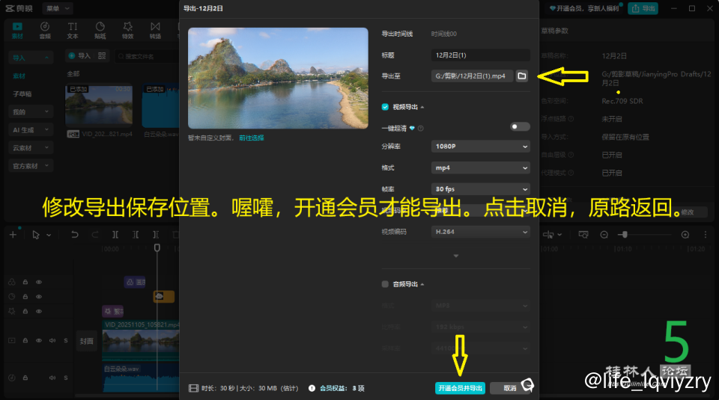Uncheck the 视频导出 video export checkbox

(x=385, y=107)
